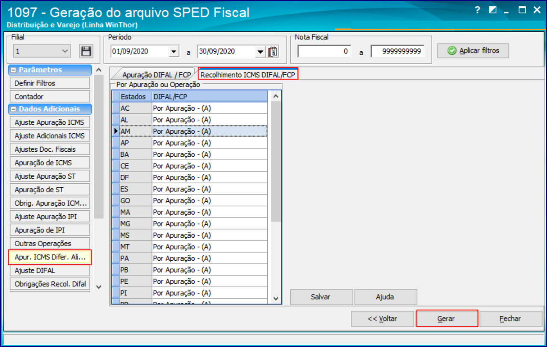Collapse the Parâmetros section
Image resolution: width=547 pixels, height=347 pixels.
point(14,70)
